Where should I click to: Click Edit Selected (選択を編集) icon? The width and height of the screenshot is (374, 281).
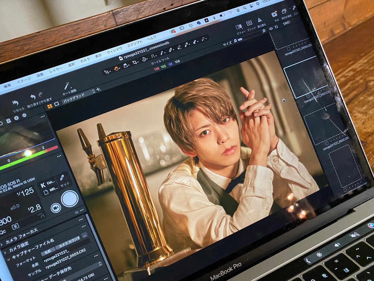pyautogui.click(x=284, y=11)
